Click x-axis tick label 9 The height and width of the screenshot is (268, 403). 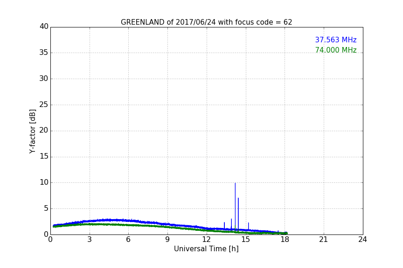coord(167,240)
